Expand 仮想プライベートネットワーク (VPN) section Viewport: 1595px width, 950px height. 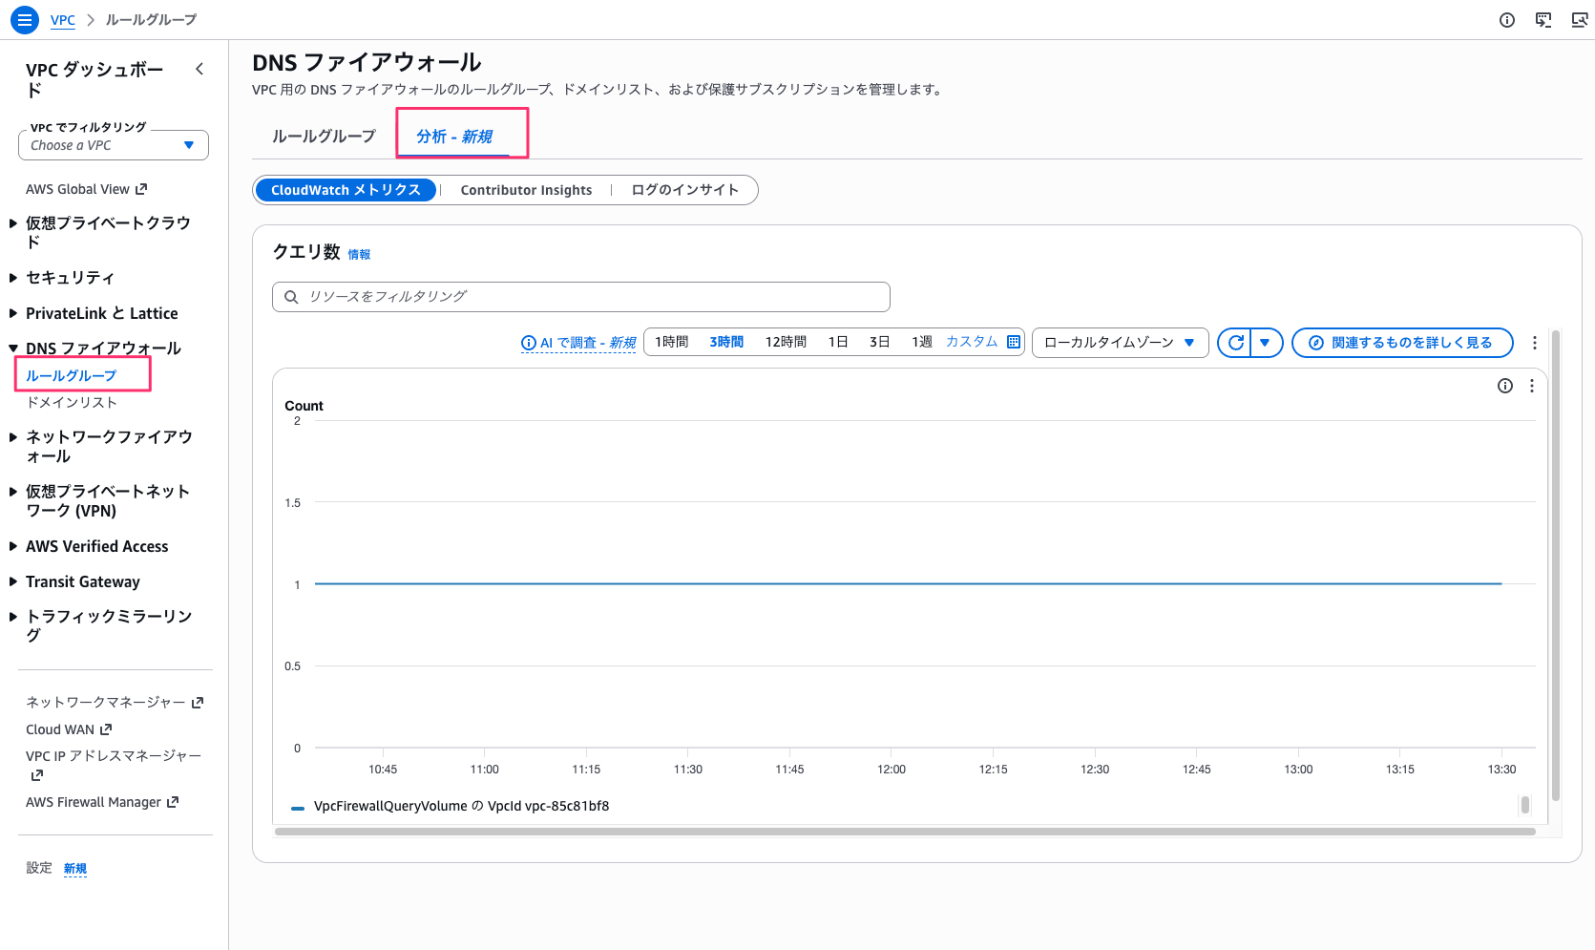(x=13, y=492)
